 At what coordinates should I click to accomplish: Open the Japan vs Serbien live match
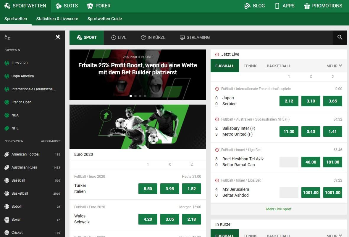(229, 101)
